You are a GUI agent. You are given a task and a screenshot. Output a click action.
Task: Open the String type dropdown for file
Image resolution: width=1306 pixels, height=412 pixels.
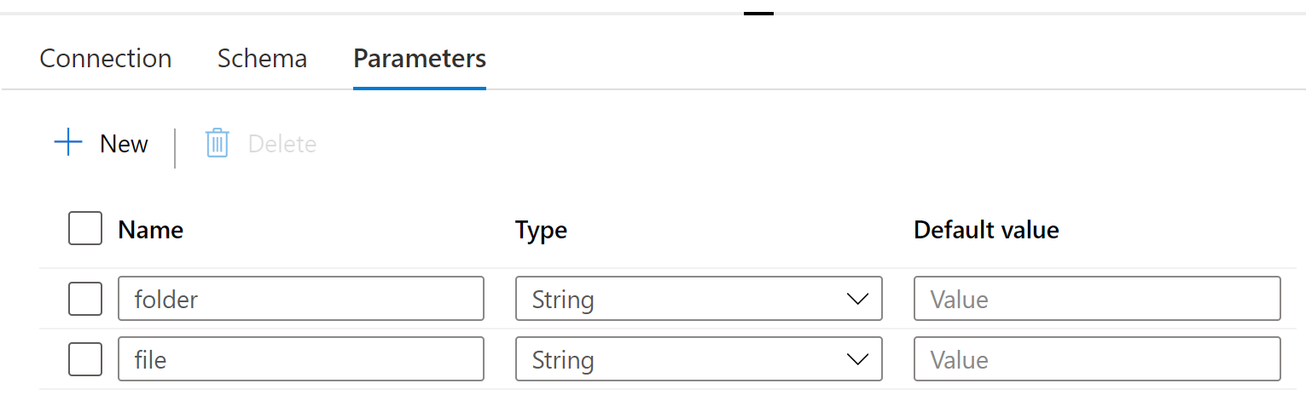tap(699, 359)
